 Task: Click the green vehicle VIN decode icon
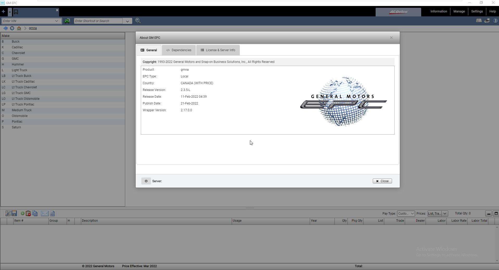[67, 21]
